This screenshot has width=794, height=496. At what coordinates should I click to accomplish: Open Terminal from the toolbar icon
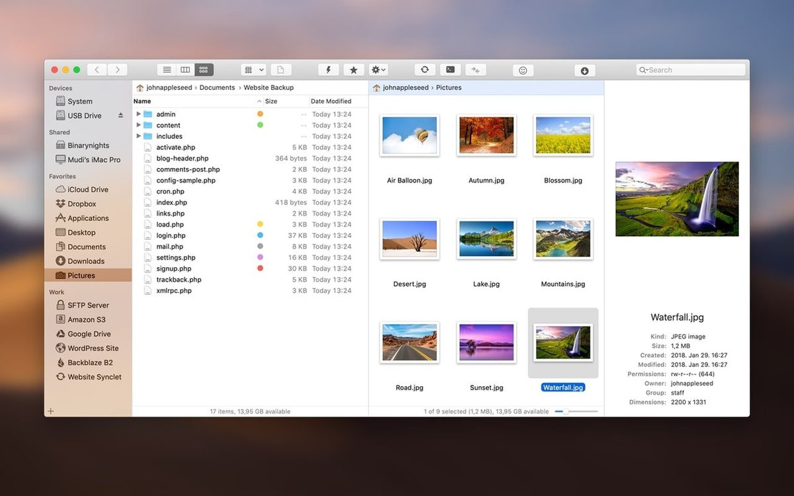(450, 70)
